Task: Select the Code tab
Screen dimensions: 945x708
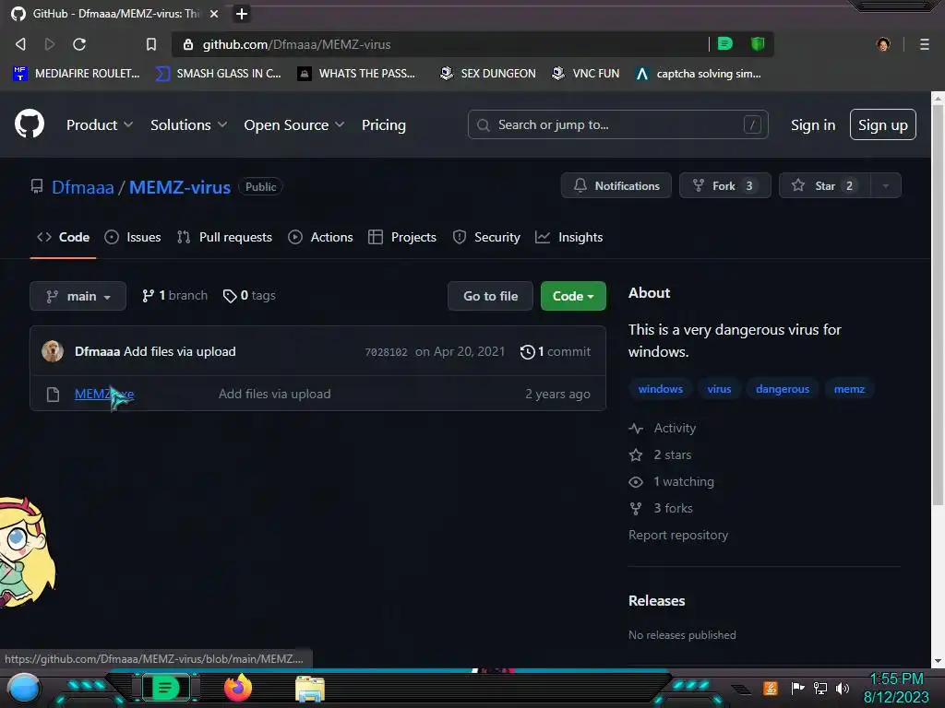Action: [64, 237]
